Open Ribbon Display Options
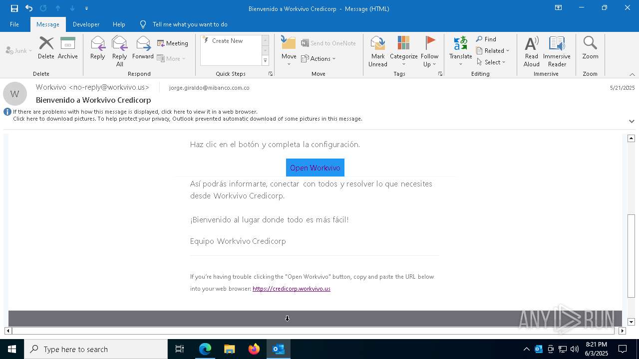This screenshot has width=639, height=359. pos(558,8)
